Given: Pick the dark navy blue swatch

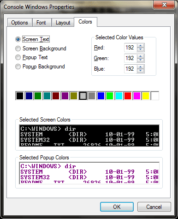Looking at the screenshot, I should pyautogui.click(x=29, y=96).
